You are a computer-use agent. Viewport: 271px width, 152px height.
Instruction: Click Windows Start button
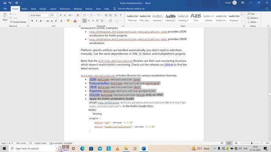click(4, 148)
